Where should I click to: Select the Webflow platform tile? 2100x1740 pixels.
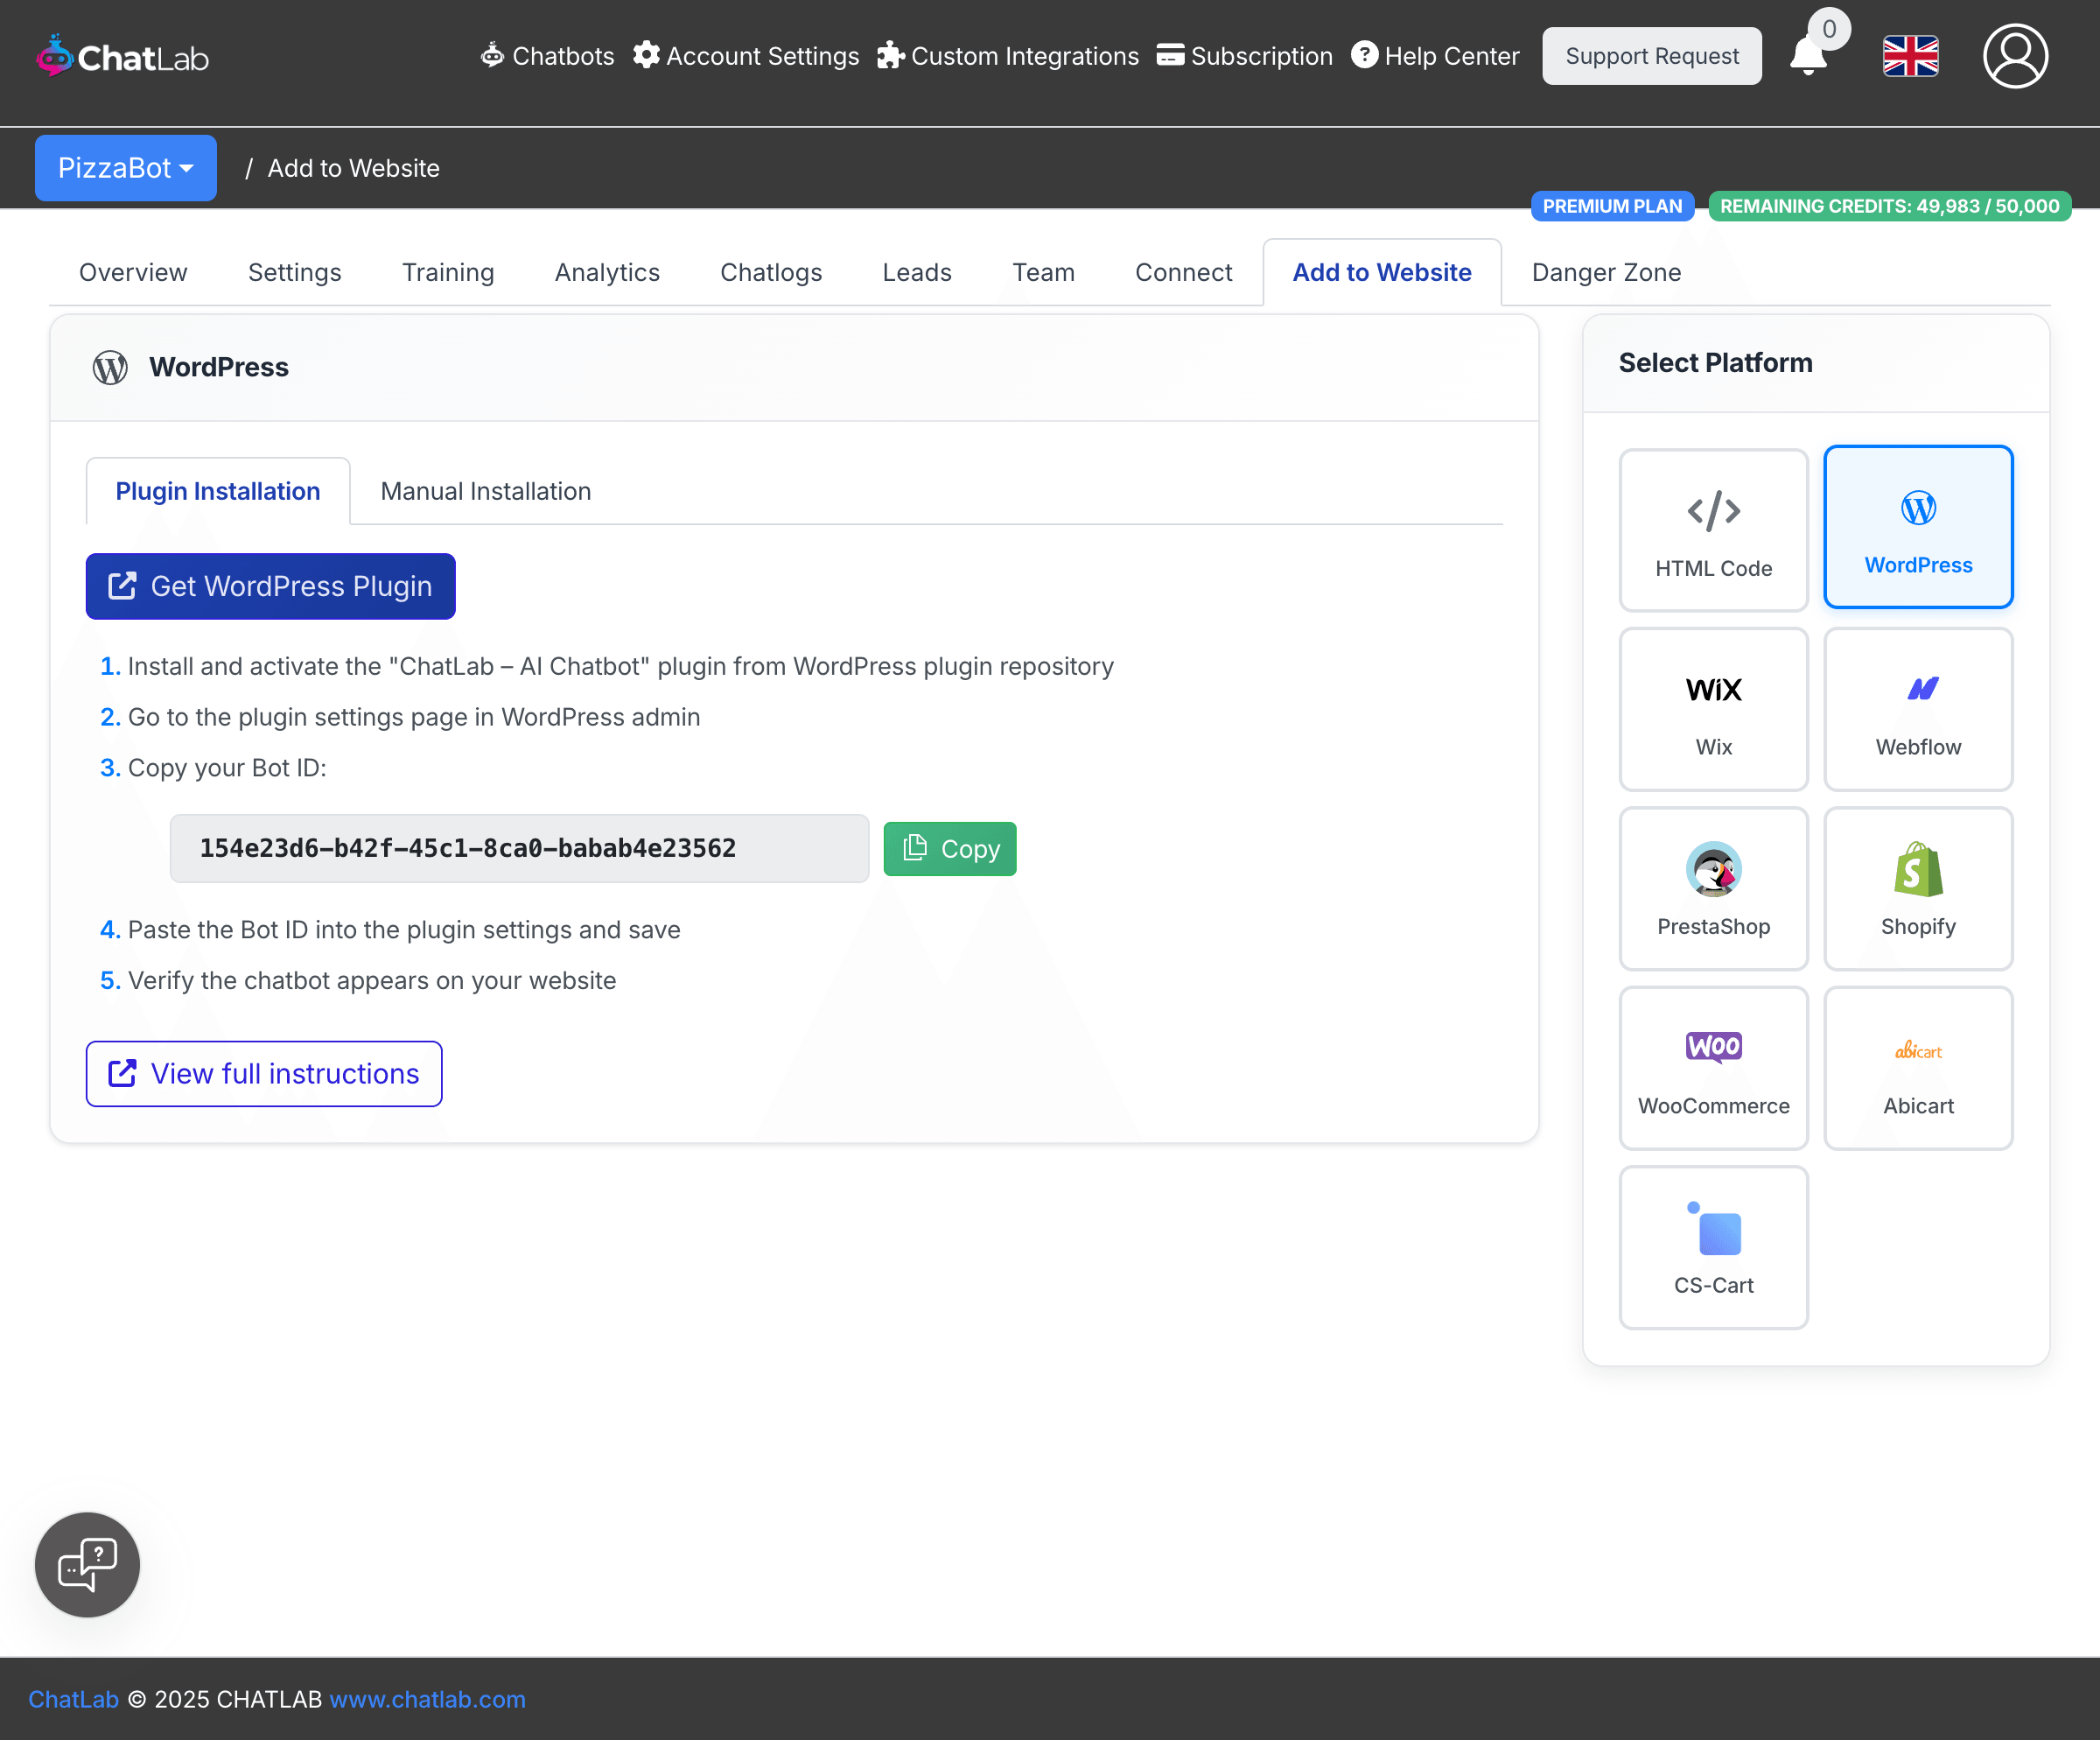(x=1917, y=709)
